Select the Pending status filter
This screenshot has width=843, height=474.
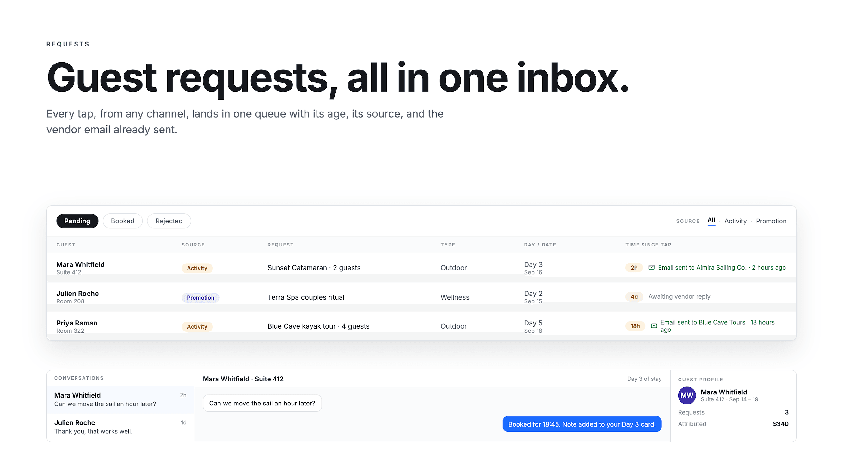(77, 221)
